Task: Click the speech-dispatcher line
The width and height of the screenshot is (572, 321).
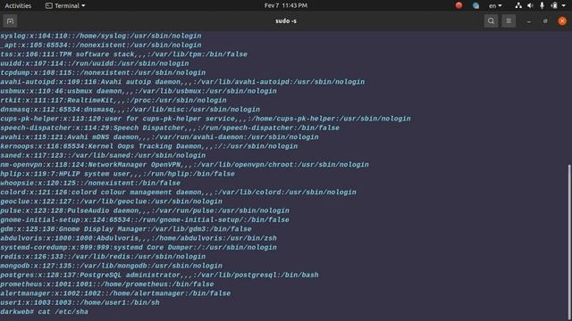Action: tap(170, 128)
